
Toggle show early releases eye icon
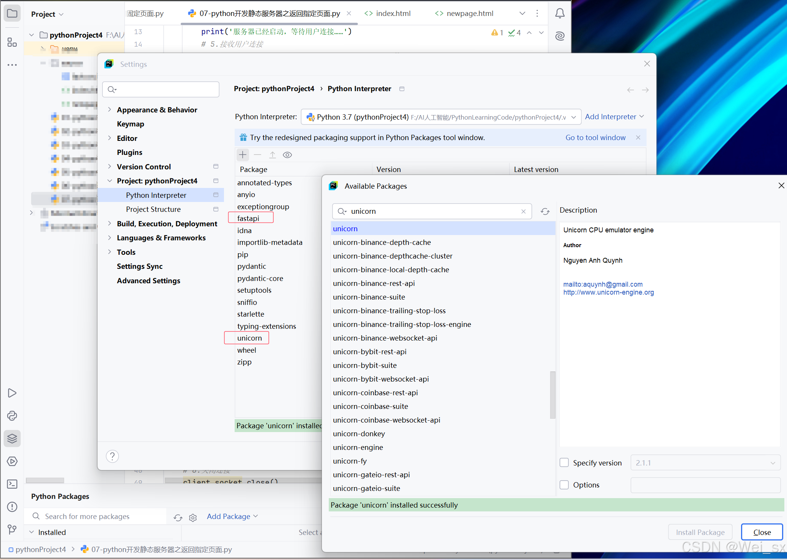pyautogui.click(x=287, y=155)
